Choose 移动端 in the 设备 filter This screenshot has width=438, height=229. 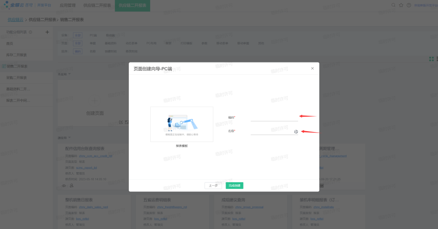(x=110, y=35)
